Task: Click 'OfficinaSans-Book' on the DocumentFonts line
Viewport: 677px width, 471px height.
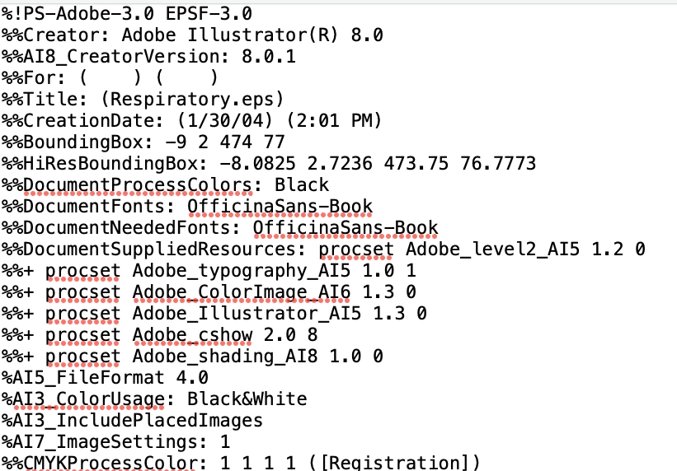Action: click(280, 207)
